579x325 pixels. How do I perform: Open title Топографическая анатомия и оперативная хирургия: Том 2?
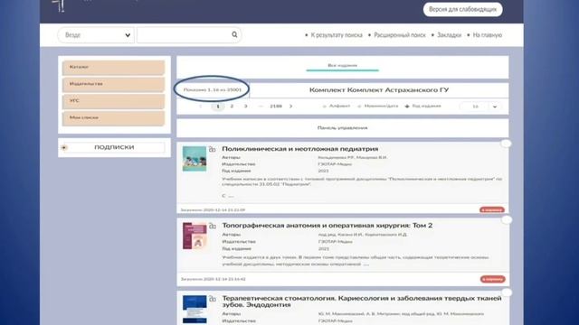(x=327, y=225)
